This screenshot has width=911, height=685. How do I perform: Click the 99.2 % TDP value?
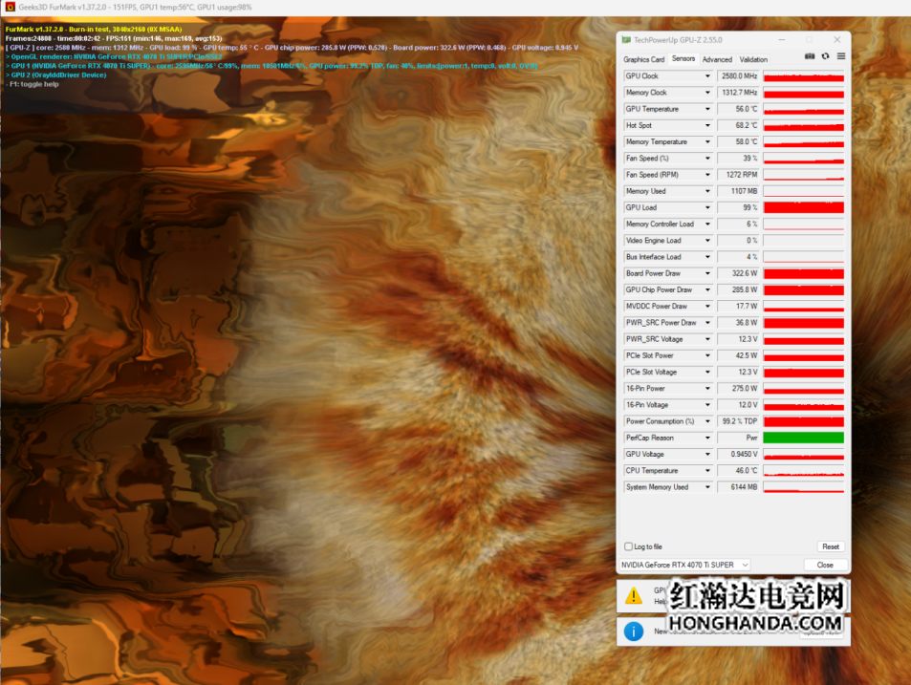(x=738, y=421)
